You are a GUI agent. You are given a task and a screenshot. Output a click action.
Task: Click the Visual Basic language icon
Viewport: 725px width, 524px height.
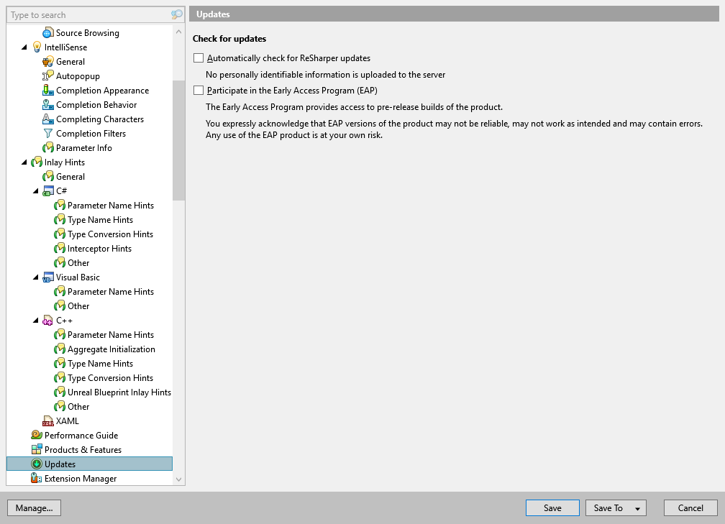47,277
